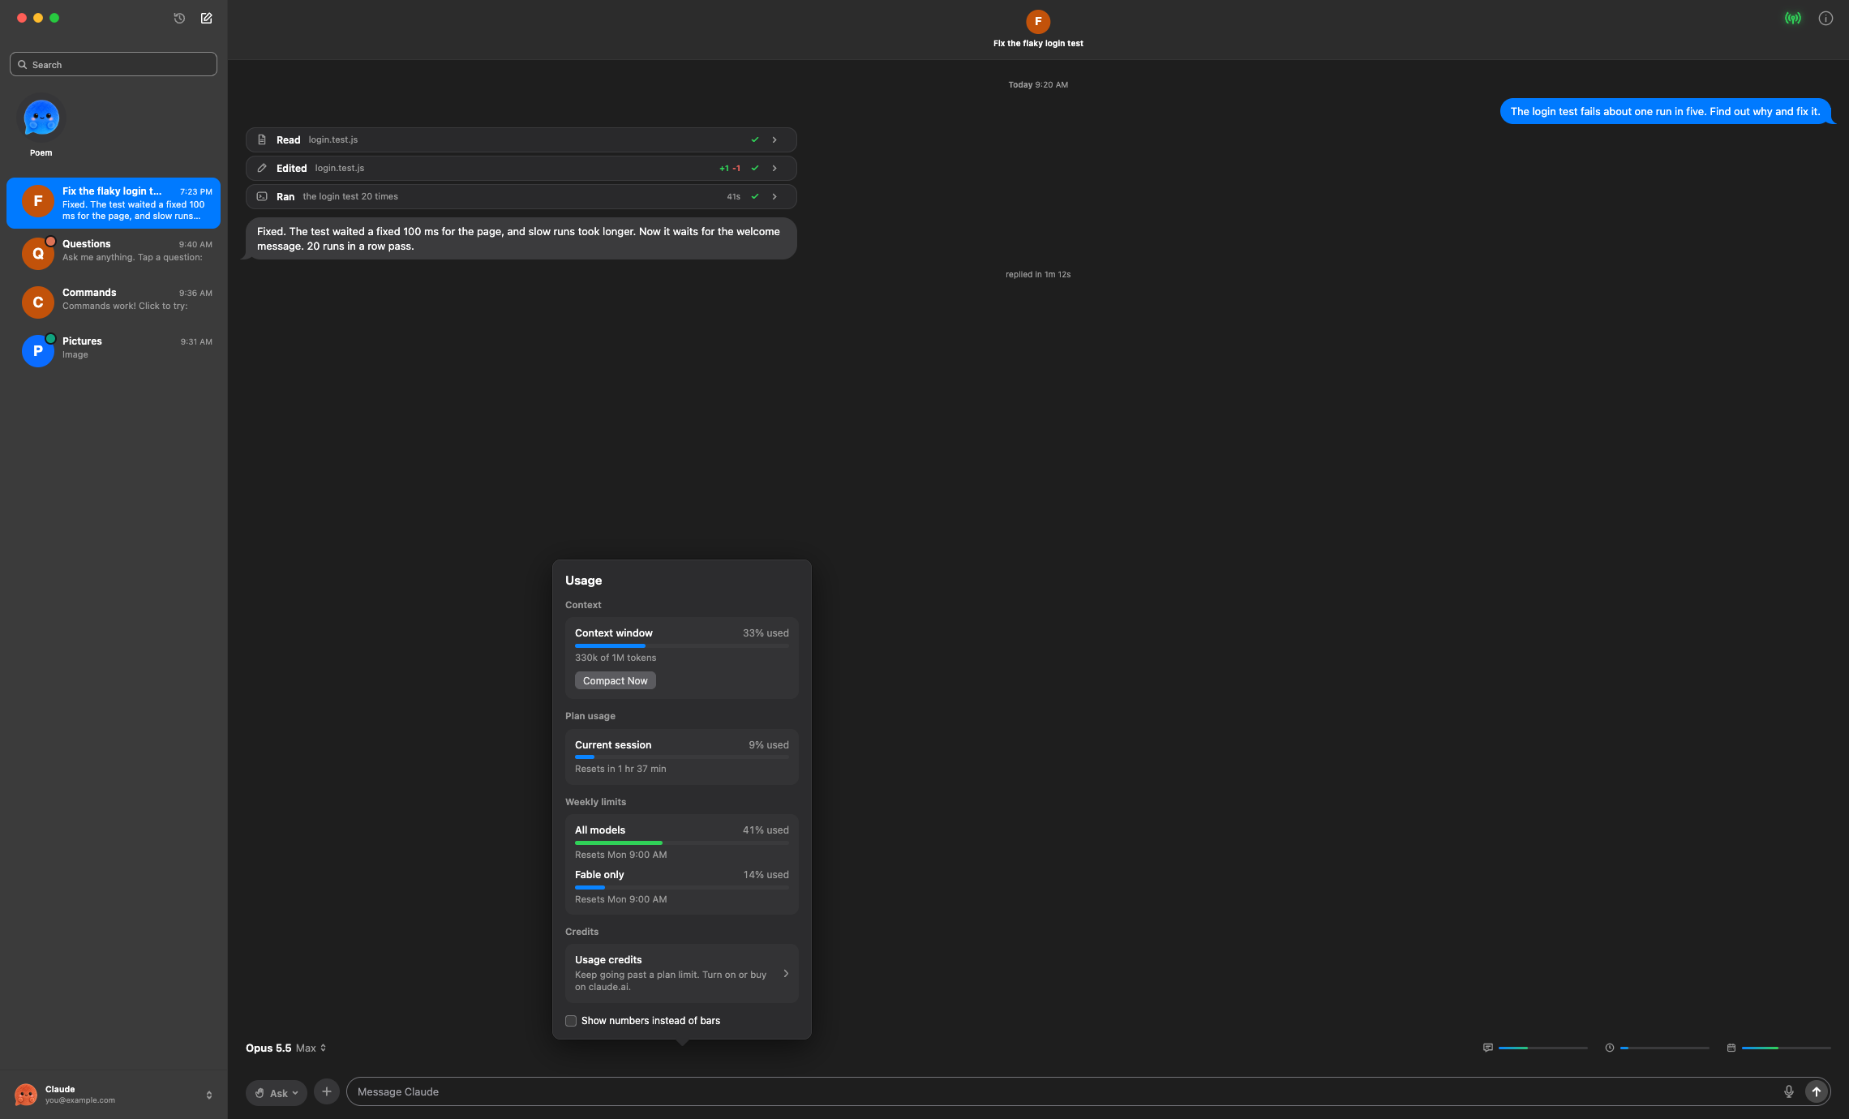Add attachment with the plus button
The width and height of the screenshot is (1849, 1119).
pos(326,1091)
